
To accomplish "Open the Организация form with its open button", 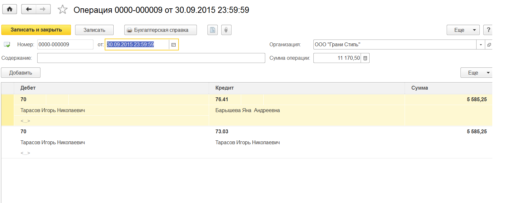I will [489, 45].
